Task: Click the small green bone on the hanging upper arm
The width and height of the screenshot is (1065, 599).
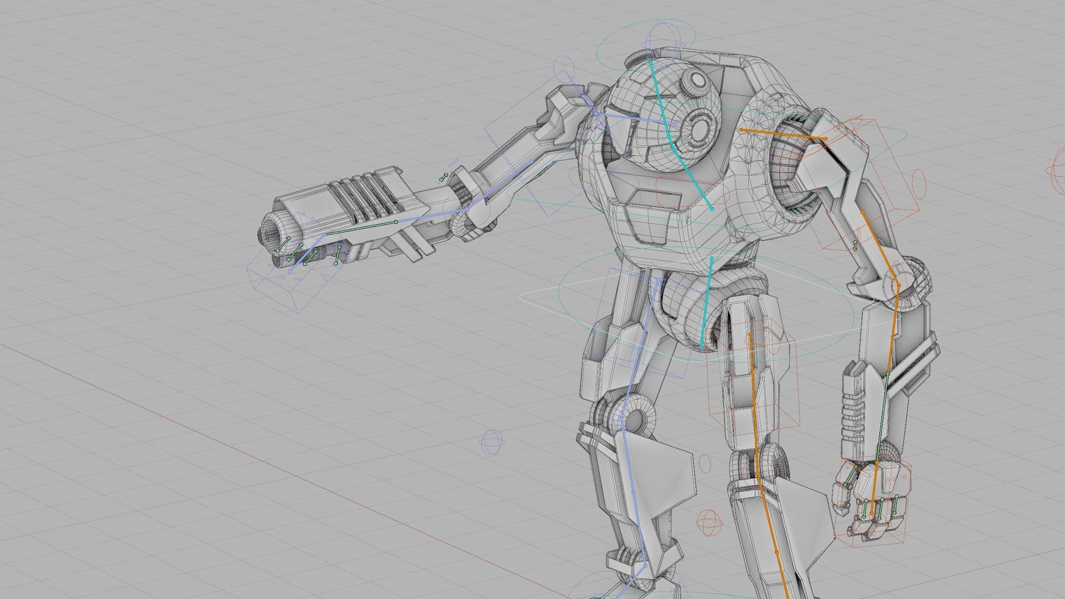Action: point(855,245)
